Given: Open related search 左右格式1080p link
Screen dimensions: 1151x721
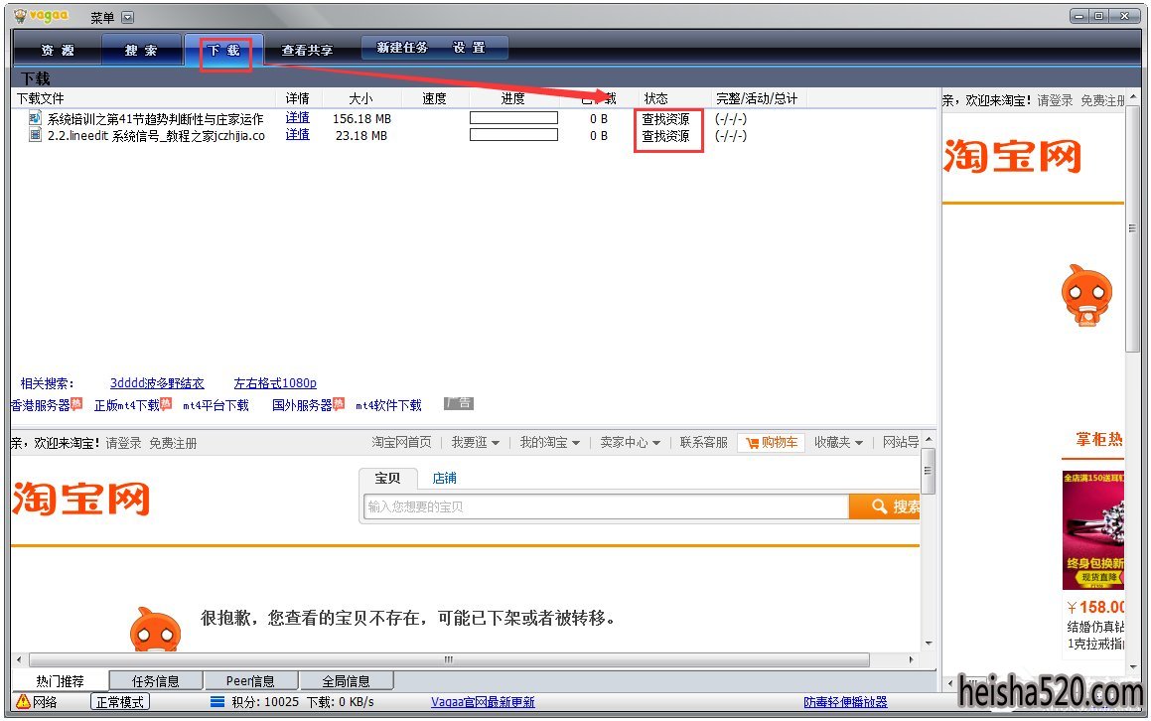Looking at the screenshot, I should [275, 383].
